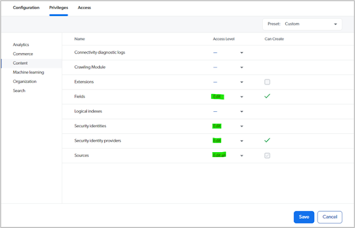This screenshot has width=355, height=228.
Task: Select the Commerce category in sidebar
Action: point(23,54)
